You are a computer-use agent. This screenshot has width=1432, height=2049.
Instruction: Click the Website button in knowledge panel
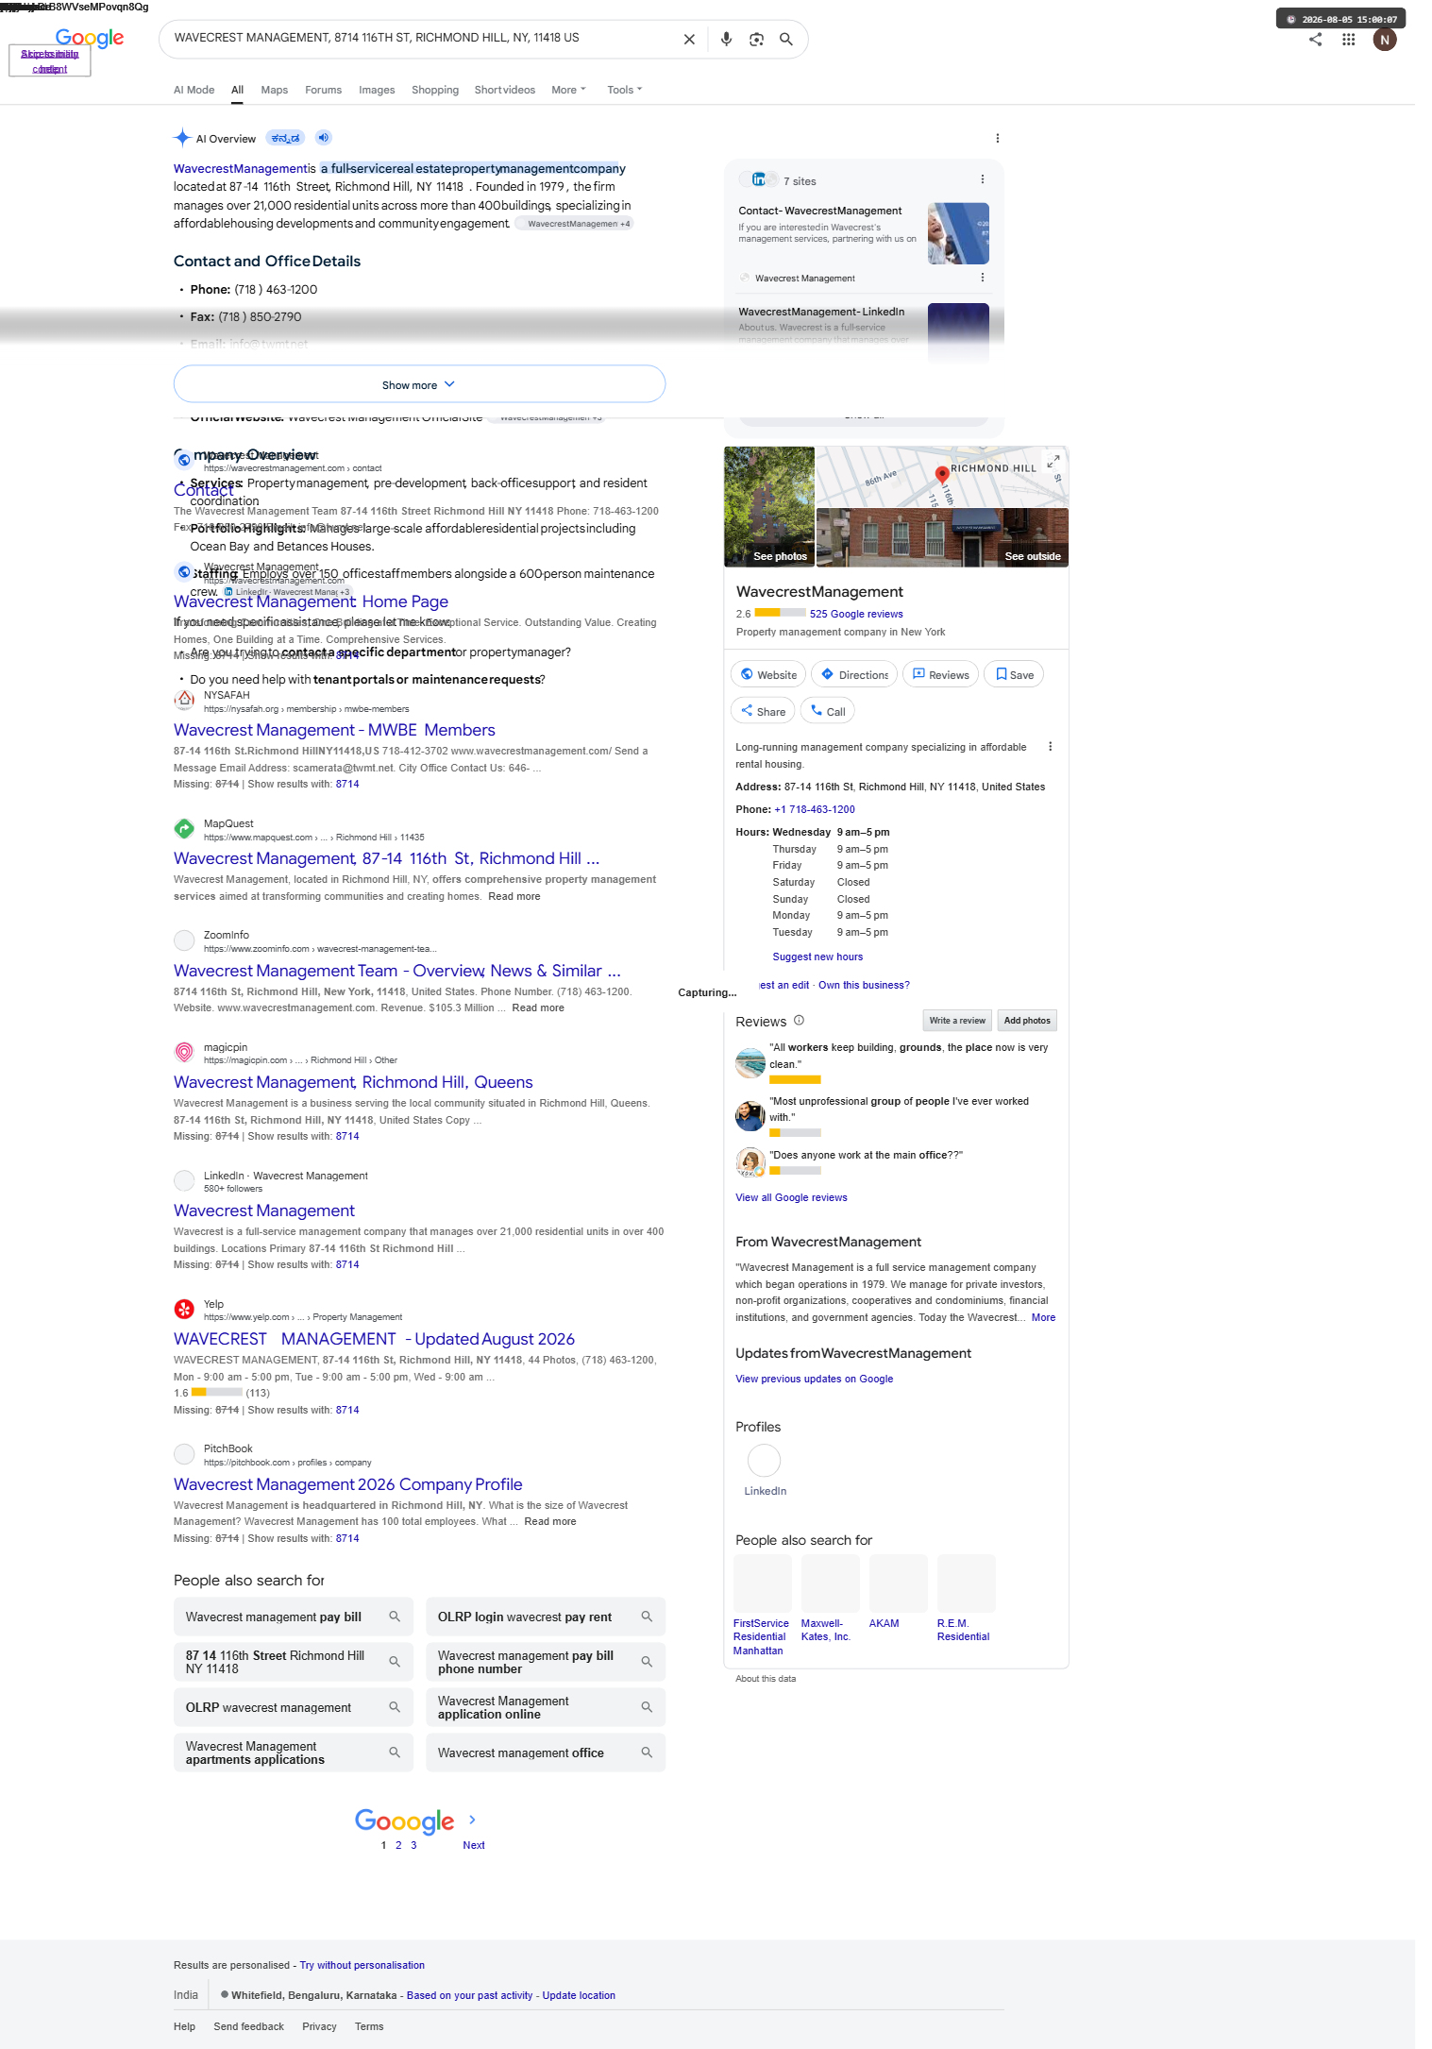(x=768, y=674)
